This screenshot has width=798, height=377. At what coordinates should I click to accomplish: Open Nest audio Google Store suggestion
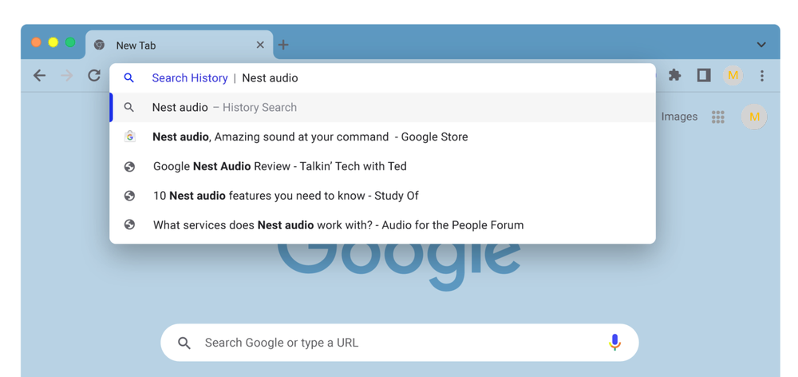click(383, 137)
